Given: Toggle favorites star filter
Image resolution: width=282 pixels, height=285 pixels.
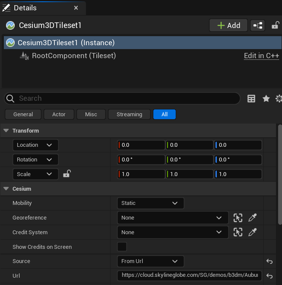Looking at the screenshot, I should 266,99.
